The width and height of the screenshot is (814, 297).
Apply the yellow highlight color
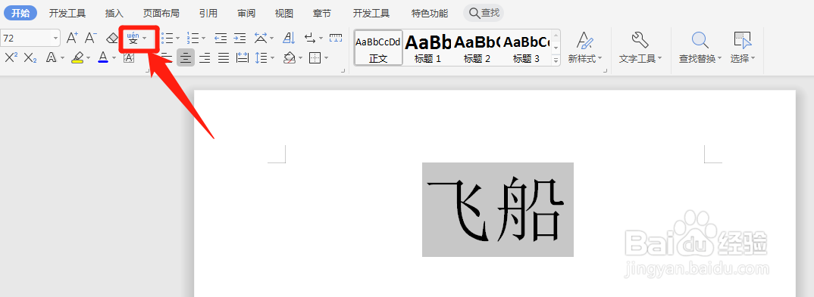[x=77, y=57]
